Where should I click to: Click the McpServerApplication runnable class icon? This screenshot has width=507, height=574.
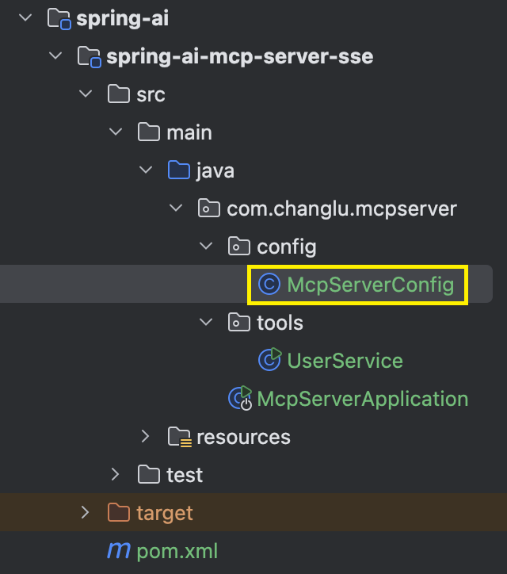[240, 398]
